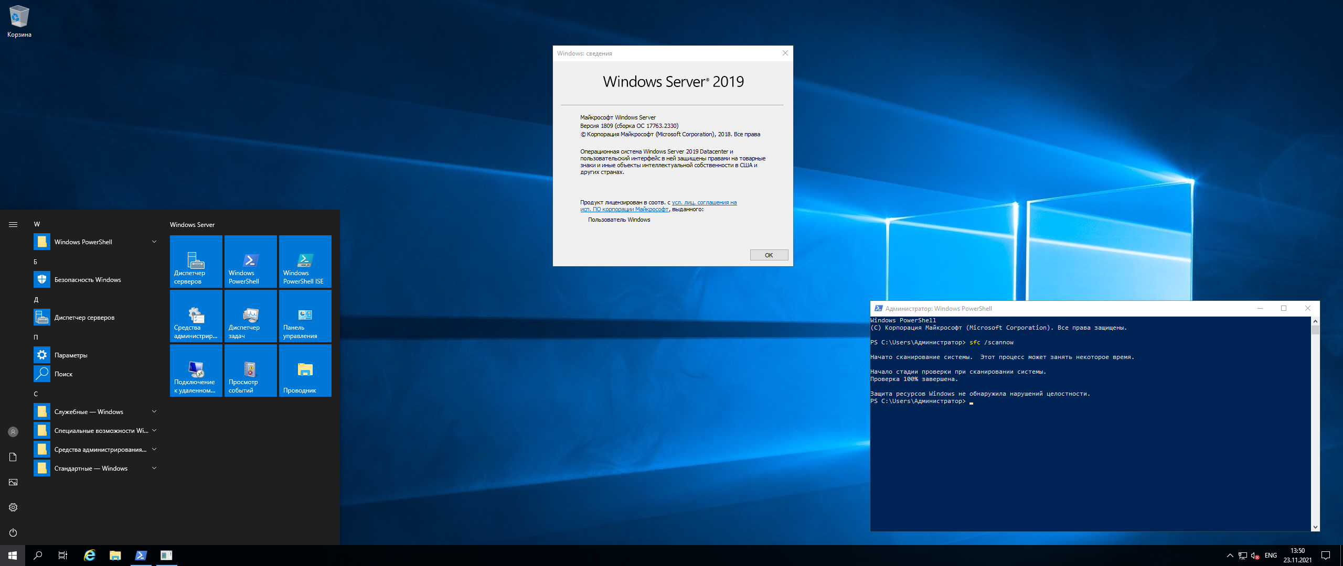
Task: Open Поиск in the app list
Action: (95, 374)
